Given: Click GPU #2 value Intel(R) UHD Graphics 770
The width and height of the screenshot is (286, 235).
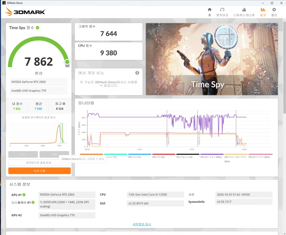Looking at the screenshot, I should pos(67,215).
